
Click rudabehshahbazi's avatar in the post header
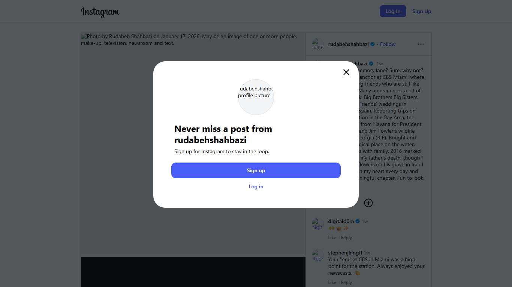tap(318, 44)
